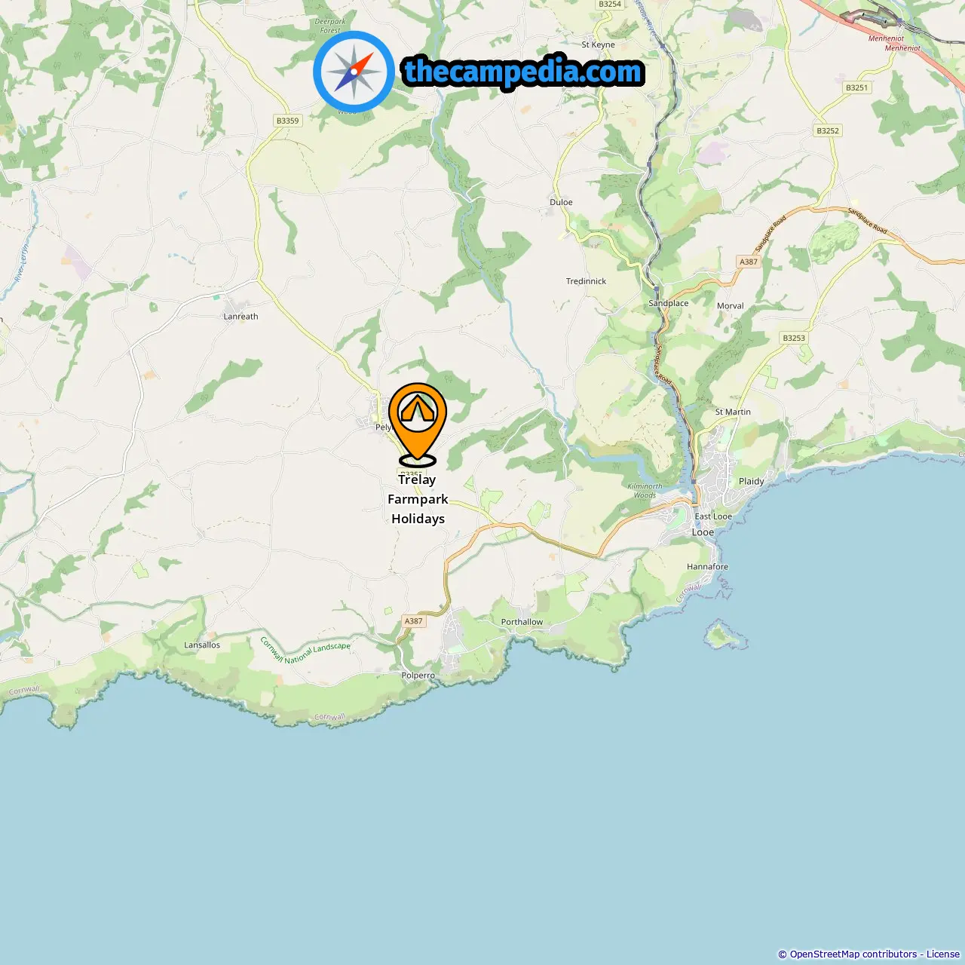Click the A387 road shield near Polperro
Viewport: 965px width, 965px height.
point(413,621)
